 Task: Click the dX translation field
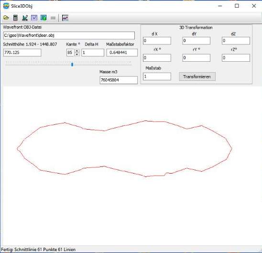pos(157,41)
